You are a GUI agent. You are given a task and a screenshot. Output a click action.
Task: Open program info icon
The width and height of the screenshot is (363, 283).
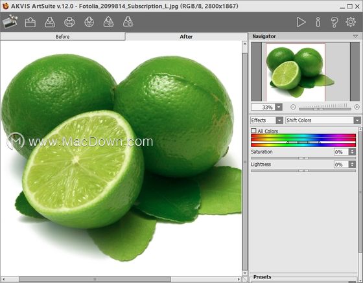point(318,22)
